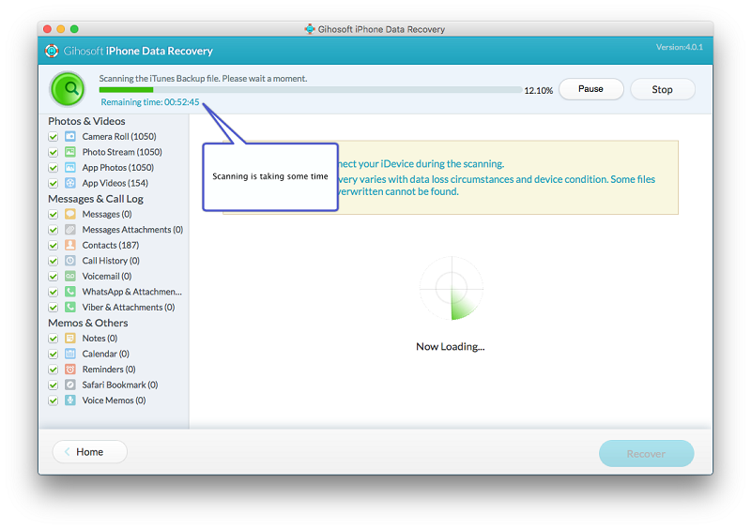The height and width of the screenshot is (529, 751).
Task: Toggle the Viber & Attachments checkbox
Action: click(x=54, y=308)
